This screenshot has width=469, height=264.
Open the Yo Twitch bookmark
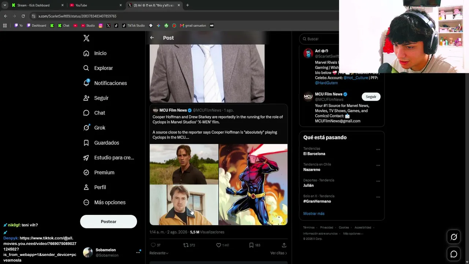pos(19,26)
